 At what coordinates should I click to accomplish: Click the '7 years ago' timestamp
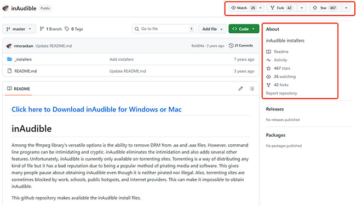244,60
